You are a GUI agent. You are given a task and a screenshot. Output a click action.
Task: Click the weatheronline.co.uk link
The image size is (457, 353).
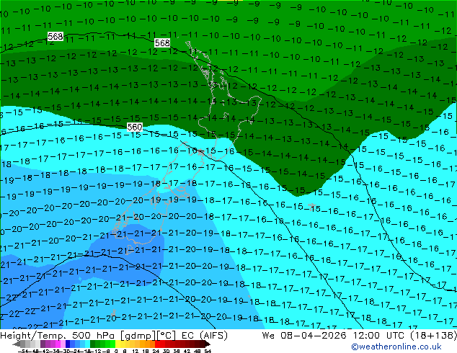[x=396, y=347]
